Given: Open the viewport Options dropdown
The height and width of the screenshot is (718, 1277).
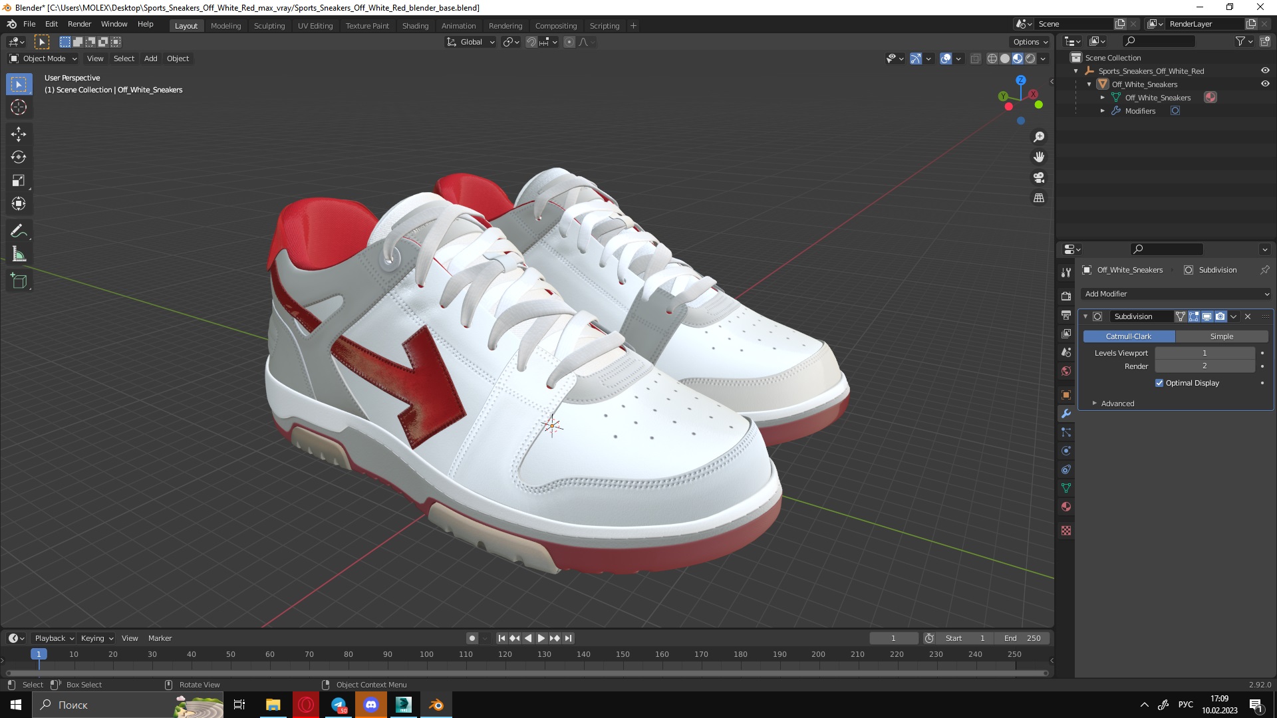Looking at the screenshot, I should pyautogui.click(x=1030, y=42).
